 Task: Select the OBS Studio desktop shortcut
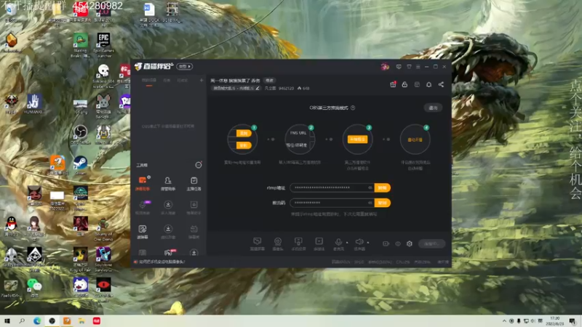[80, 135]
